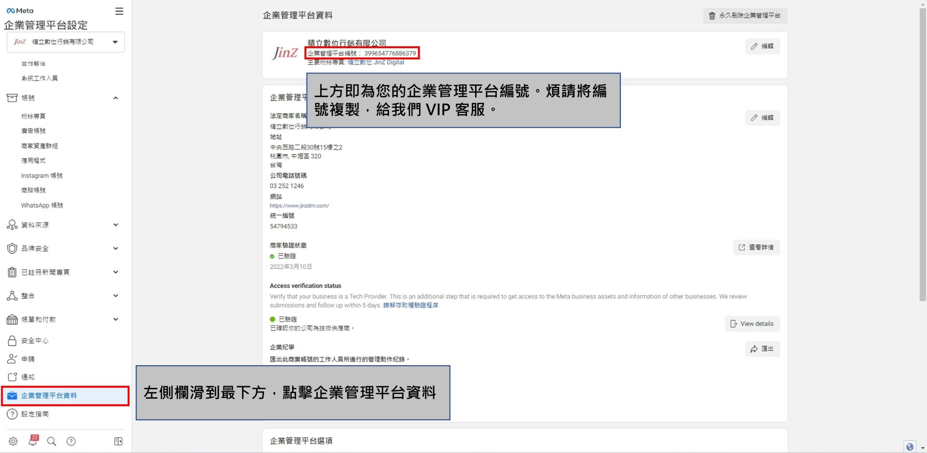927x453 pixels.
Task: Expand the 品牌安全 section
Action: coord(115,248)
